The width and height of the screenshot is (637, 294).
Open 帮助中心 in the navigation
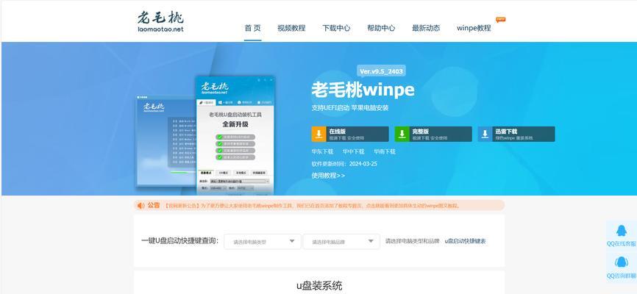[x=381, y=28]
